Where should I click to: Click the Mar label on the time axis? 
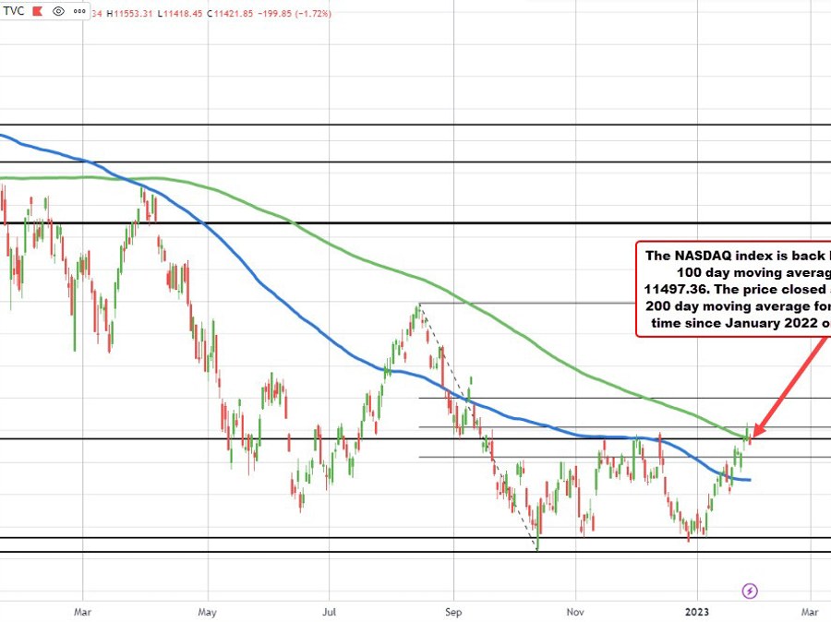(x=82, y=612)
